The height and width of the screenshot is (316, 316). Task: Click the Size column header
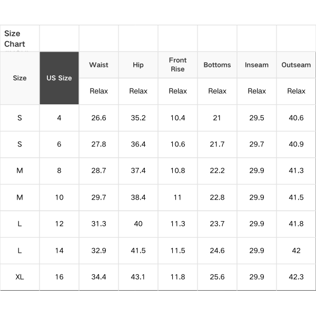click(19, 78)
